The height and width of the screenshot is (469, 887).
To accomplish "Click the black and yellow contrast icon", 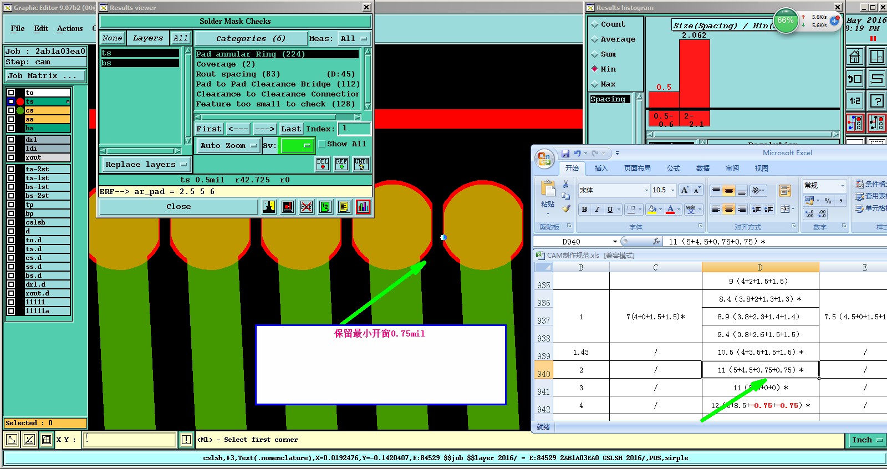I will 269,207.
